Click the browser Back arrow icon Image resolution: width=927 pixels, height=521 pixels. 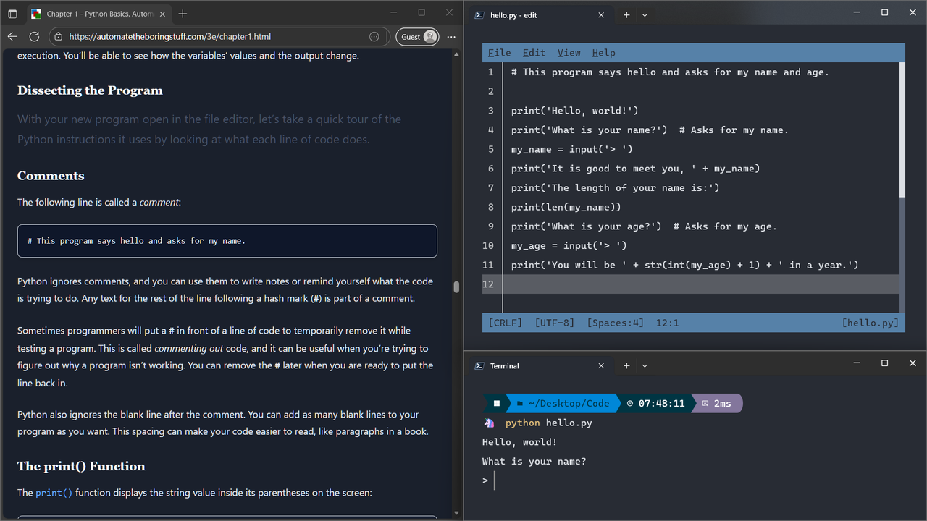click(12, 36)
